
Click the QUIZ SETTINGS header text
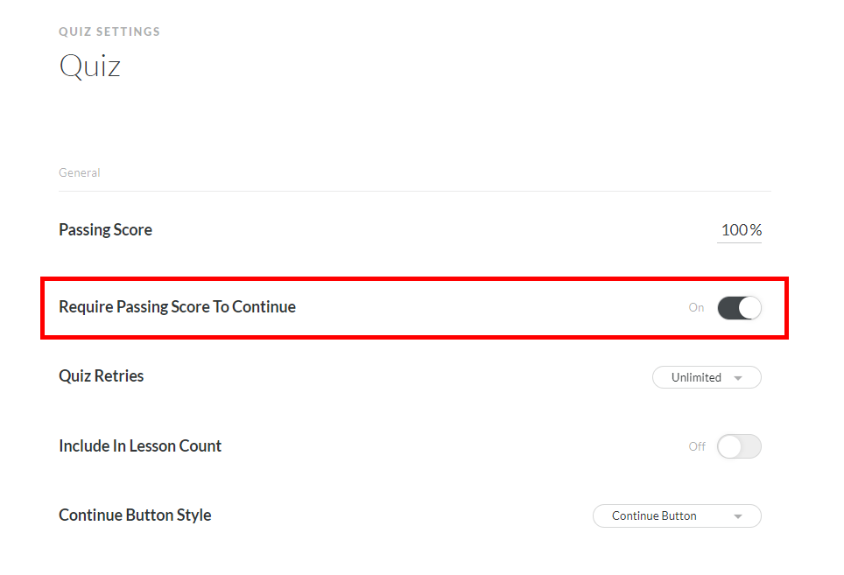pos(109,32)
